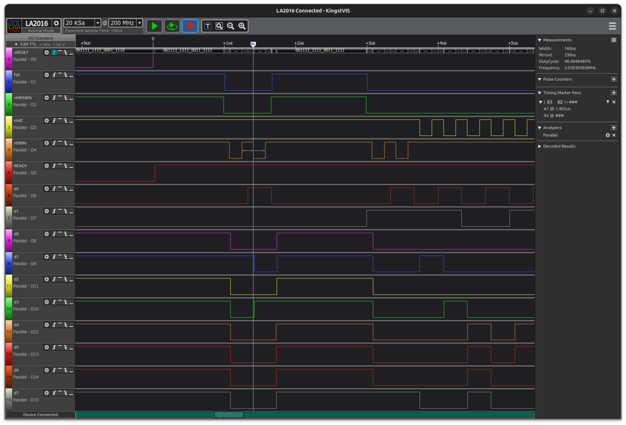Click the LA2016 device name button
Image resolution: width=626 pixels, height=425 pixels.
coord(37,23)
